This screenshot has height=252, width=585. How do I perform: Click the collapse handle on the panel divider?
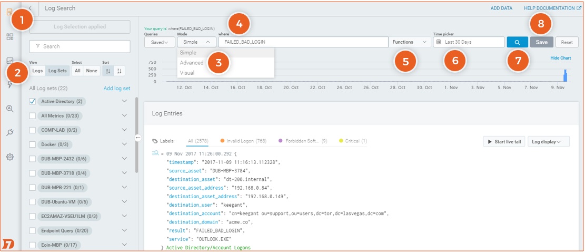tap(137, 138)
